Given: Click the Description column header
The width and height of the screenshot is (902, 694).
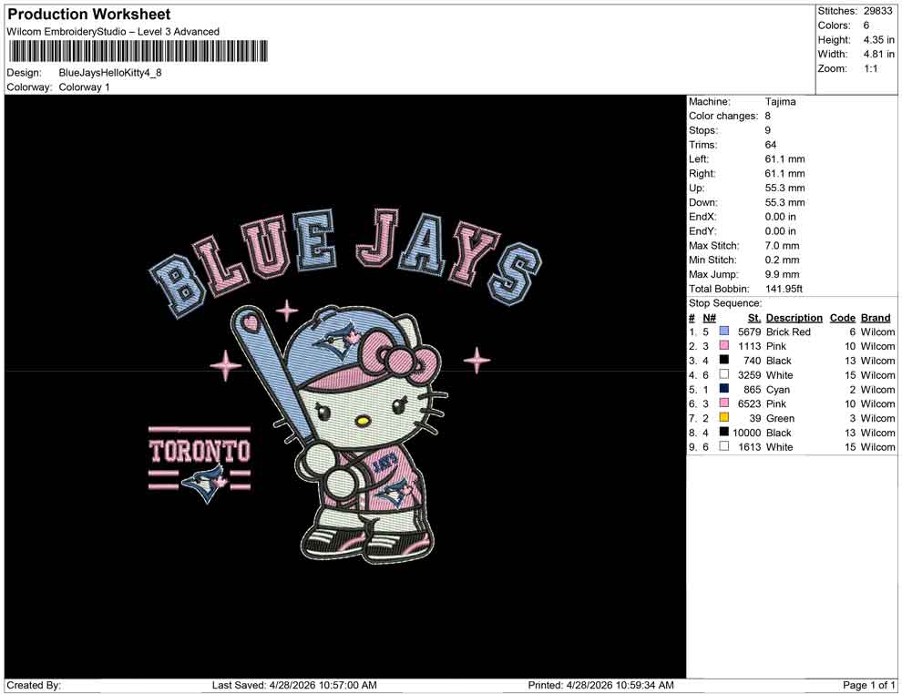Looking at the screenshot, I should 794,318.
